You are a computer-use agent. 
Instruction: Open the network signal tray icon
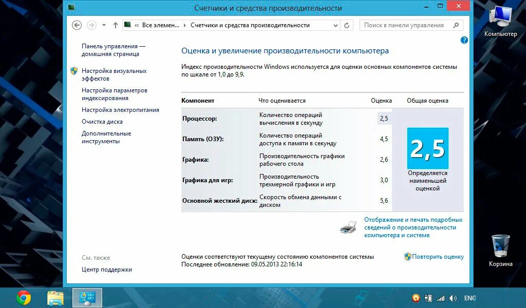[x=441, y=298]
